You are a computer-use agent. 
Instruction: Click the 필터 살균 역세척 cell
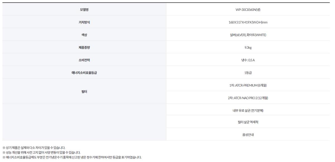[x=248, y=122]
